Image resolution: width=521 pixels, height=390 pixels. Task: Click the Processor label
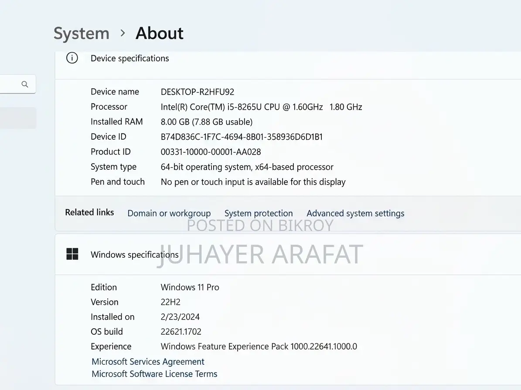(109, 107)
